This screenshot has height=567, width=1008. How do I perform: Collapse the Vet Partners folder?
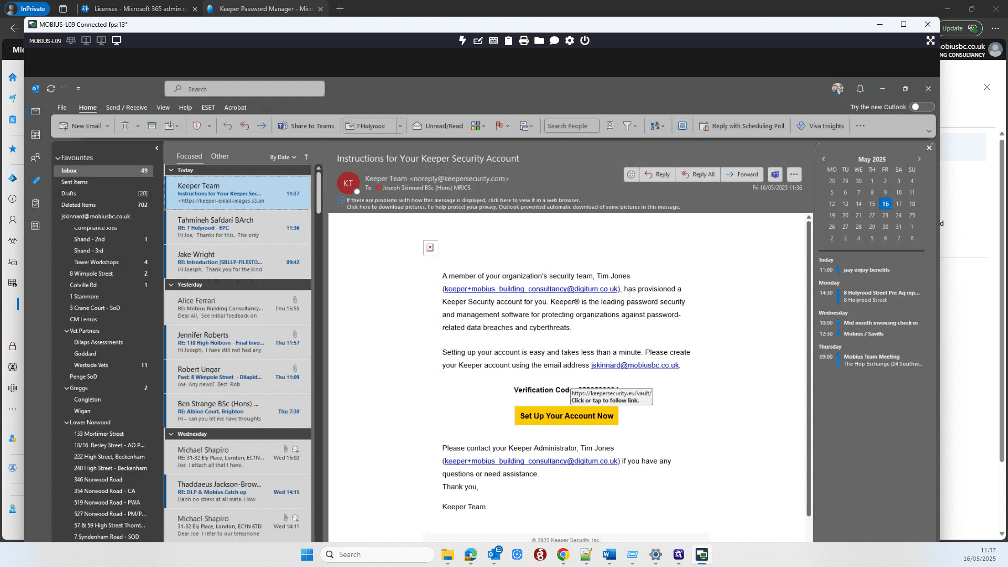[67, 331]
